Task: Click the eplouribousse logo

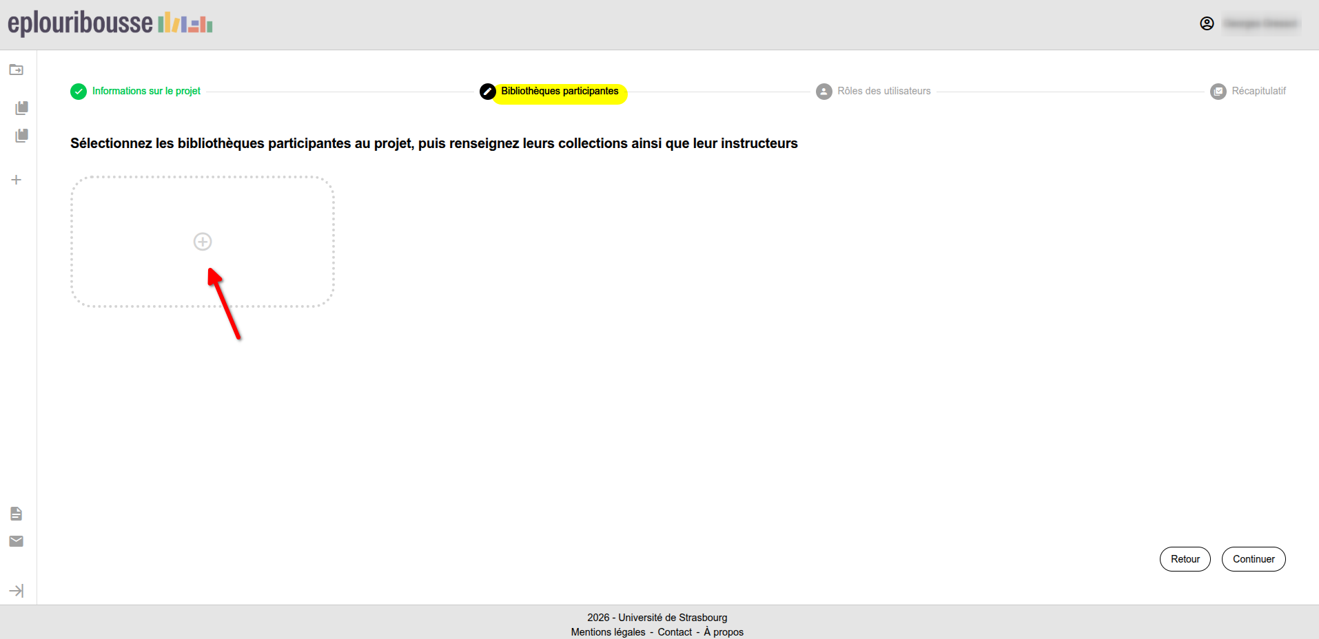Action: coord(110,23)
